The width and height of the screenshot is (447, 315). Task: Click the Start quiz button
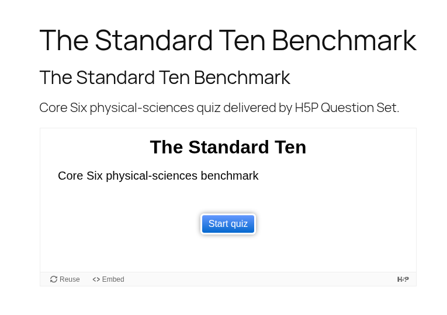pos(228,224)
